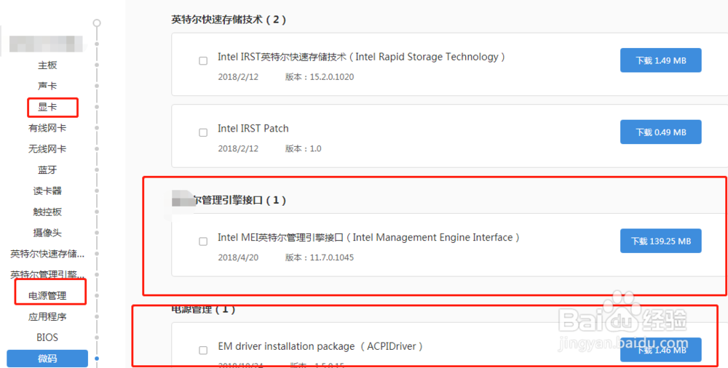Open the 应用程序 category
Screen dimensions: 728x368
click(47, 316)
